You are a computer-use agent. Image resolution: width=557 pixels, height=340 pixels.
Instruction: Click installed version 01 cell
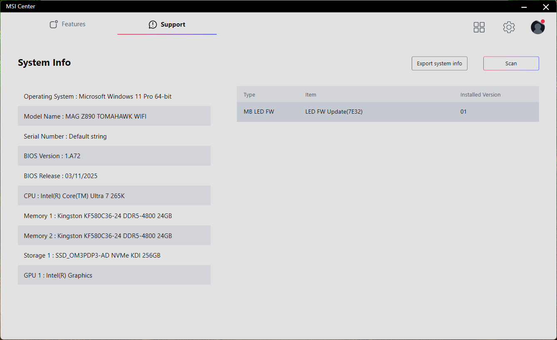463,112
